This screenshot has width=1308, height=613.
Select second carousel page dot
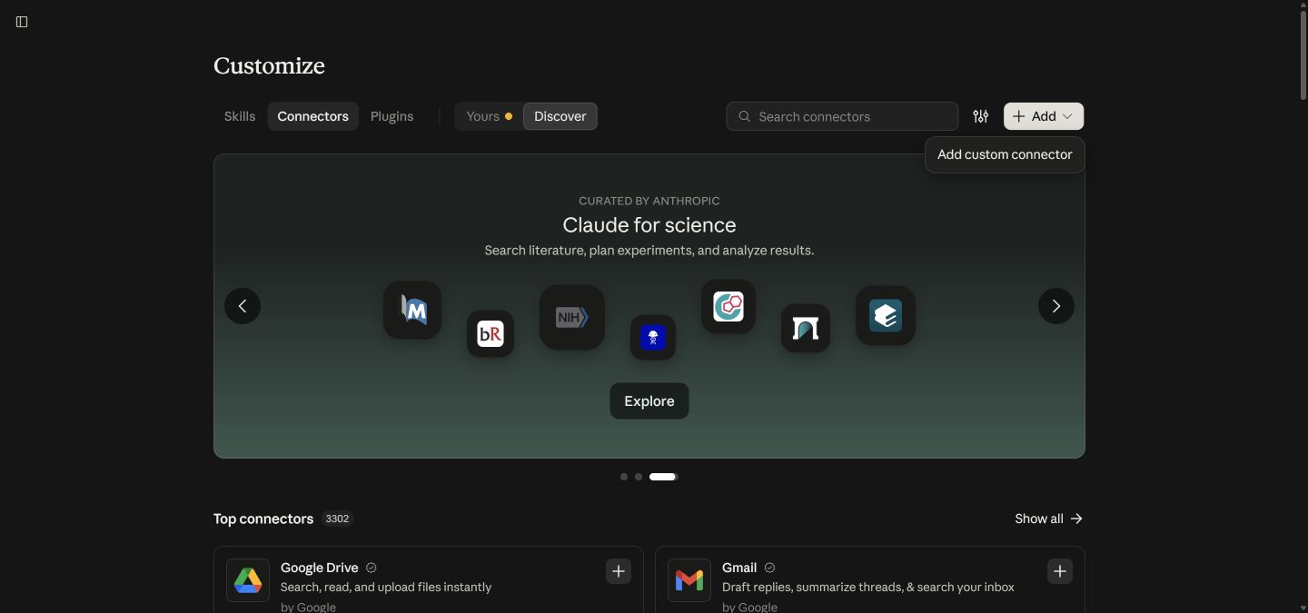click(639, 477)
